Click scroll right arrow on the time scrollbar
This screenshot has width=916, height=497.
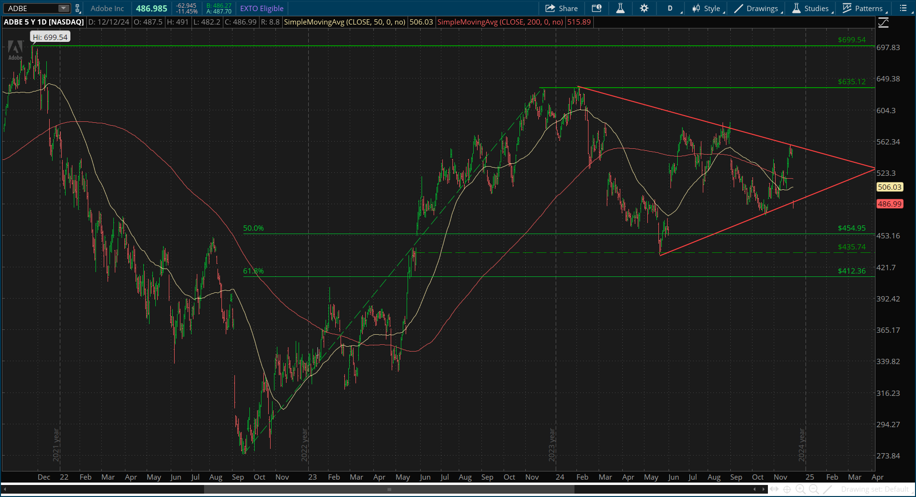coord(764,489)
